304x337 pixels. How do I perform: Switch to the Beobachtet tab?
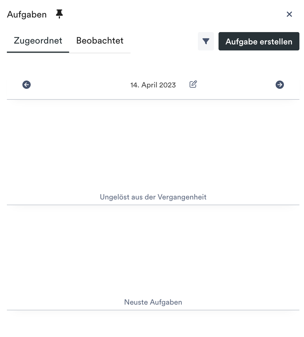pos(100,41)
